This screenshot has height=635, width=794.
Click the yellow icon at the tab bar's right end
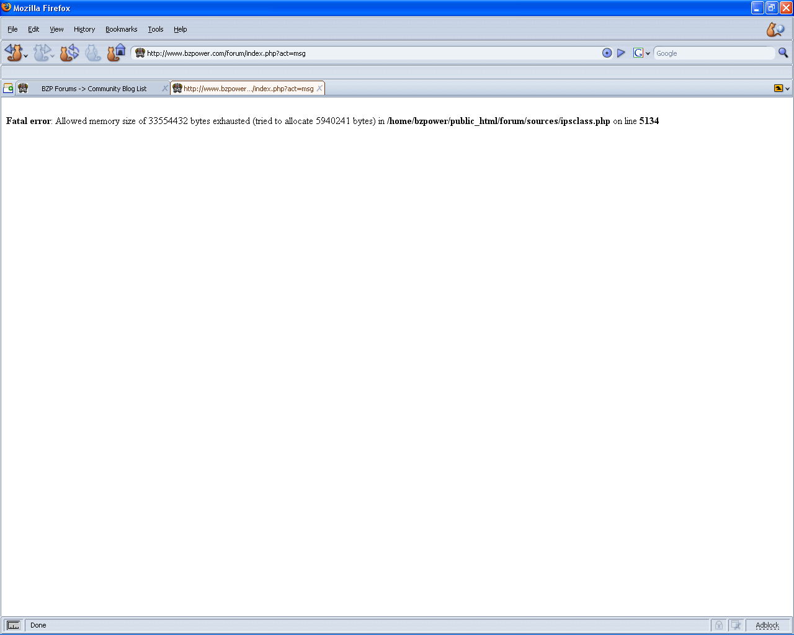(778, 89)
